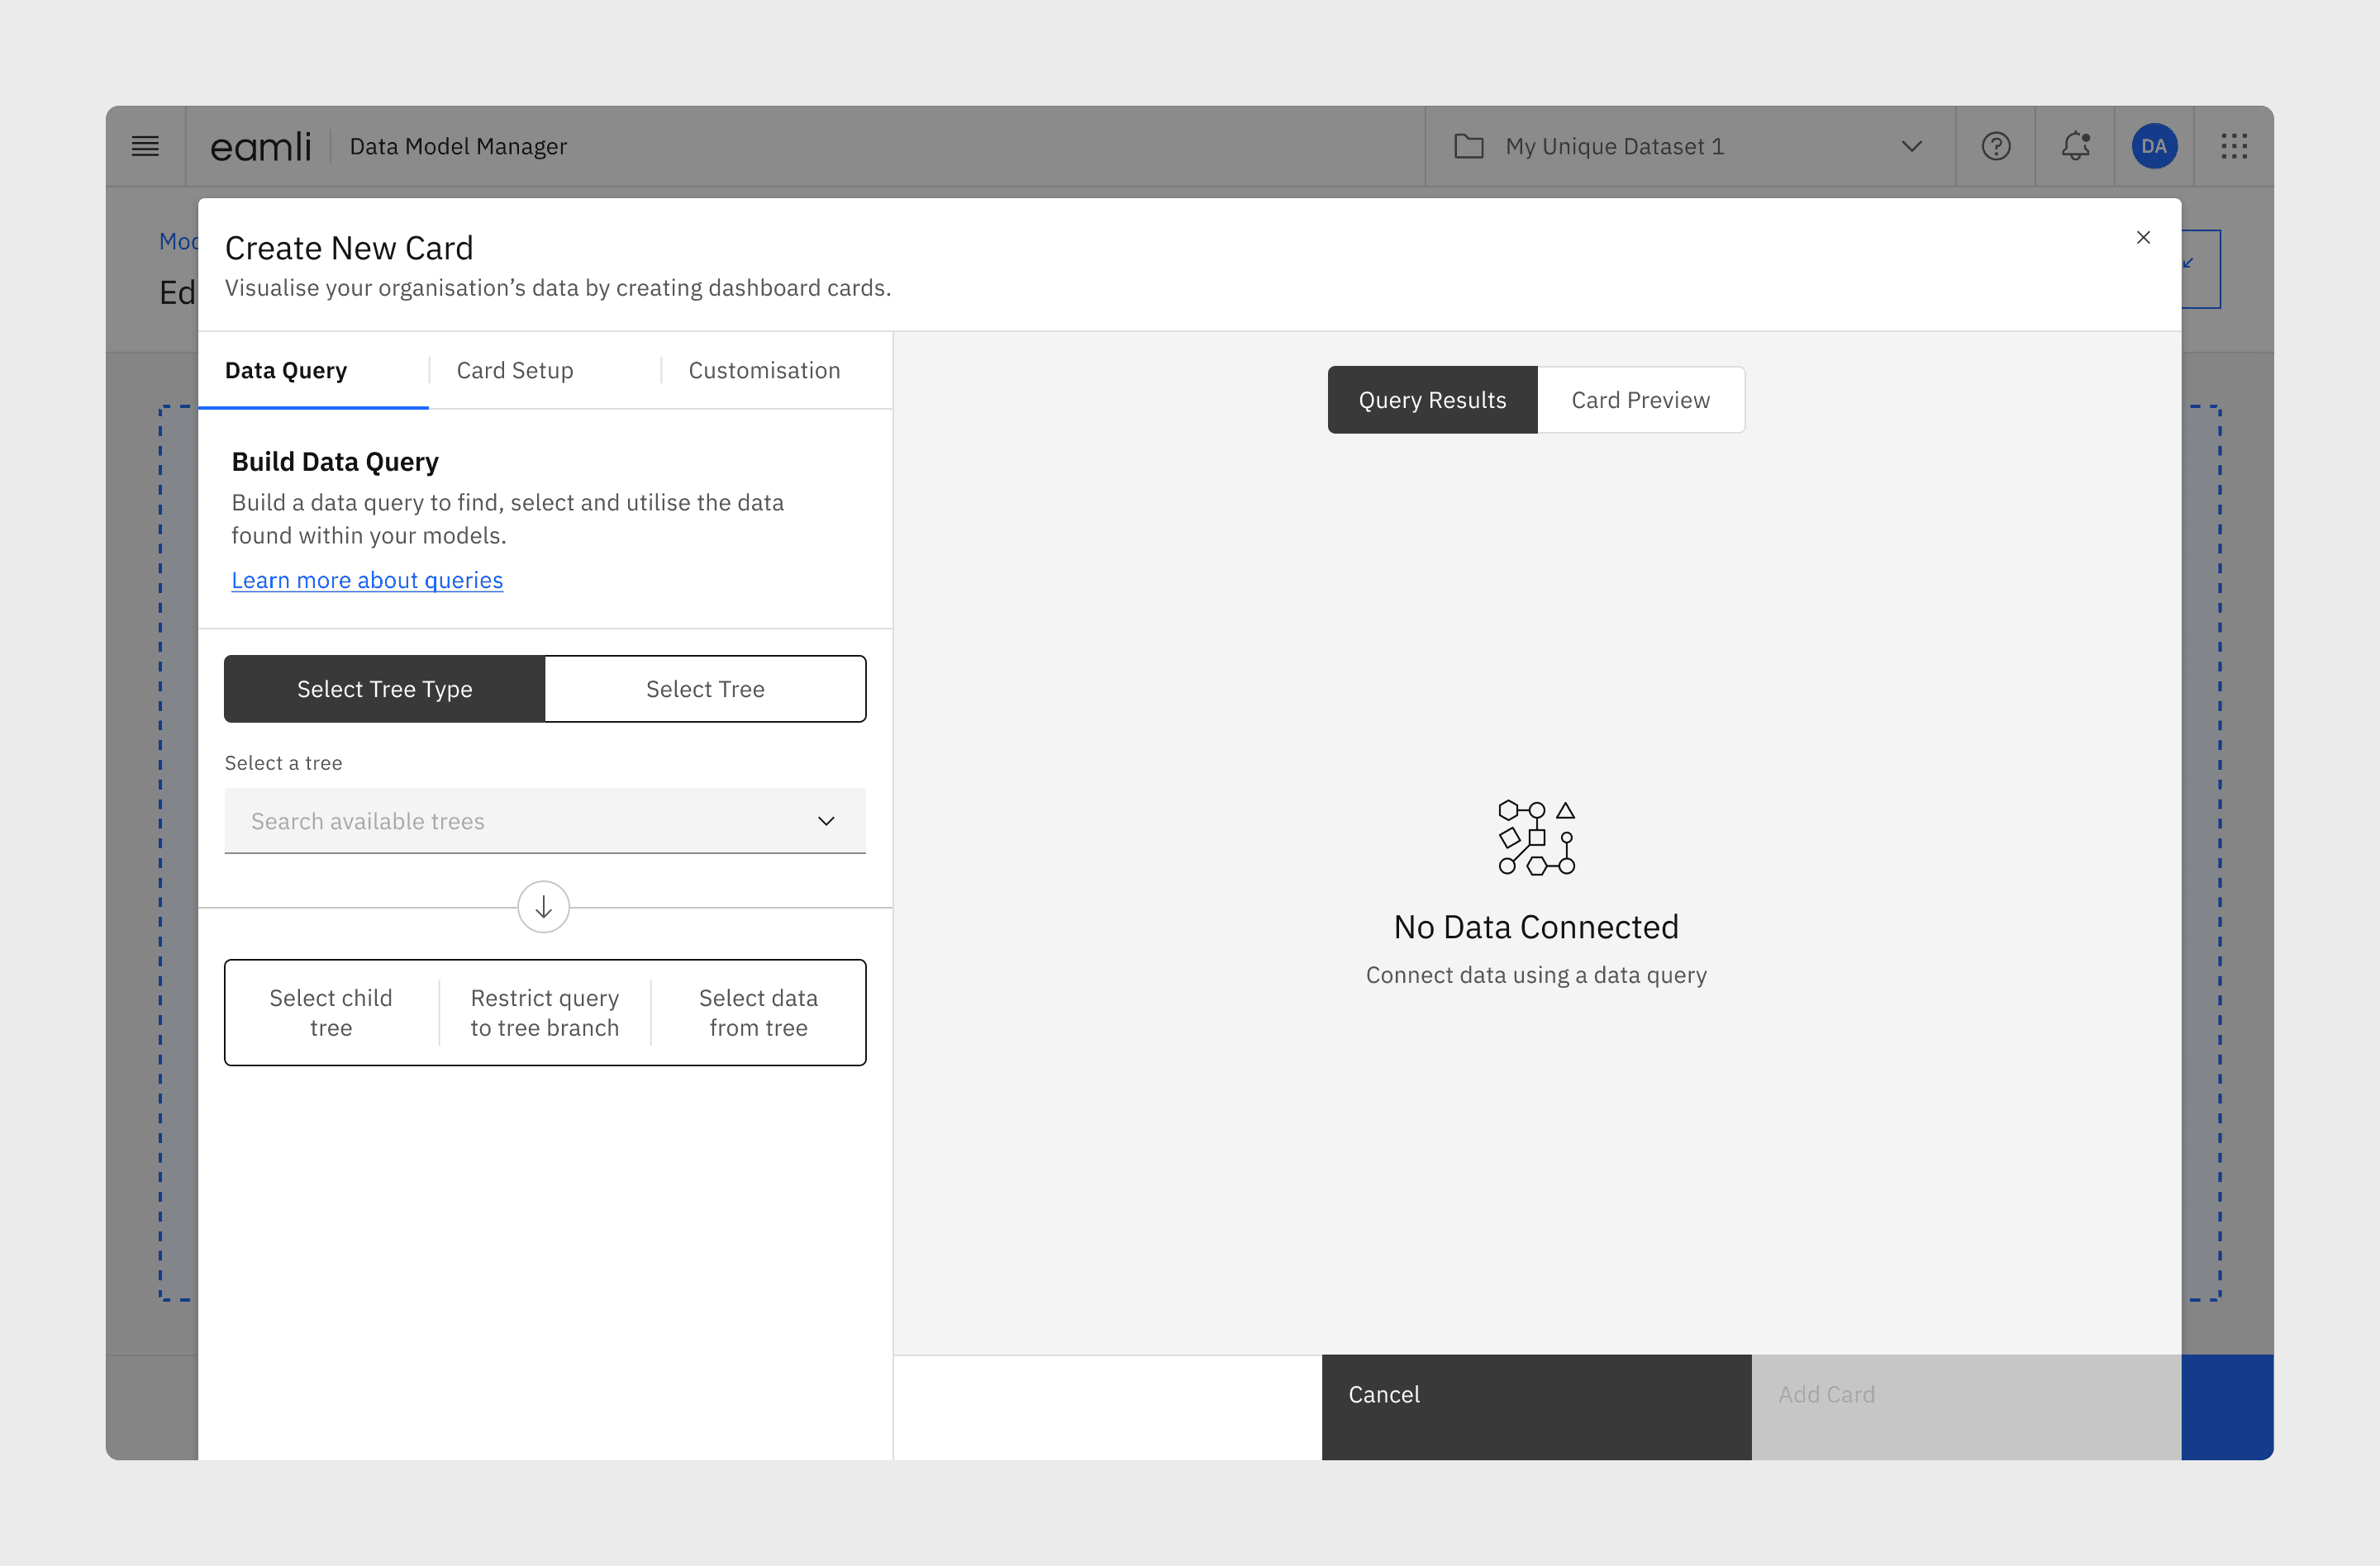
Task: Open the notifications bell icon
Action: tap(2075, 147)
